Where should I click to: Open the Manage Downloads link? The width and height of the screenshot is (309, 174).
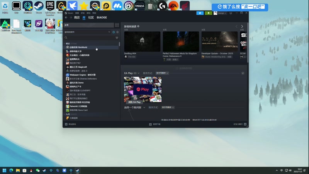(155, 124)
